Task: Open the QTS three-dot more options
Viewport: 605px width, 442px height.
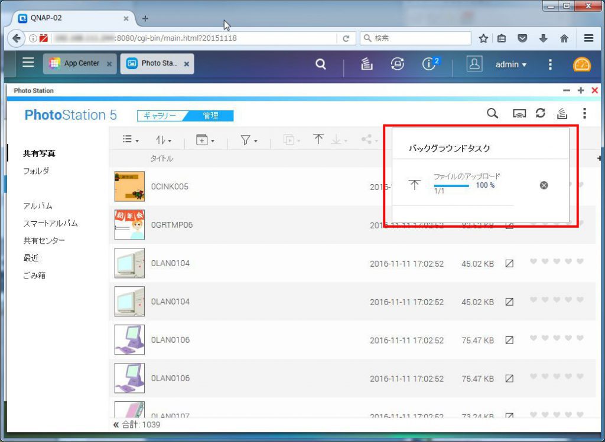Action: click(x=550, y=64)
